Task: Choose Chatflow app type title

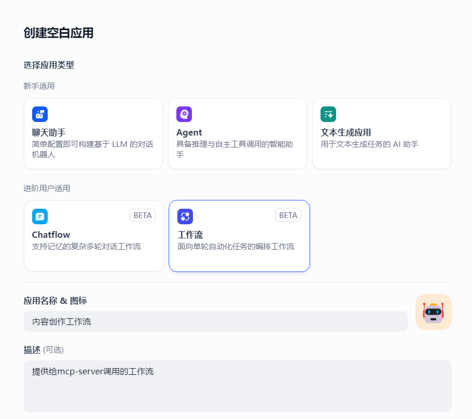Action: (51, 235)
